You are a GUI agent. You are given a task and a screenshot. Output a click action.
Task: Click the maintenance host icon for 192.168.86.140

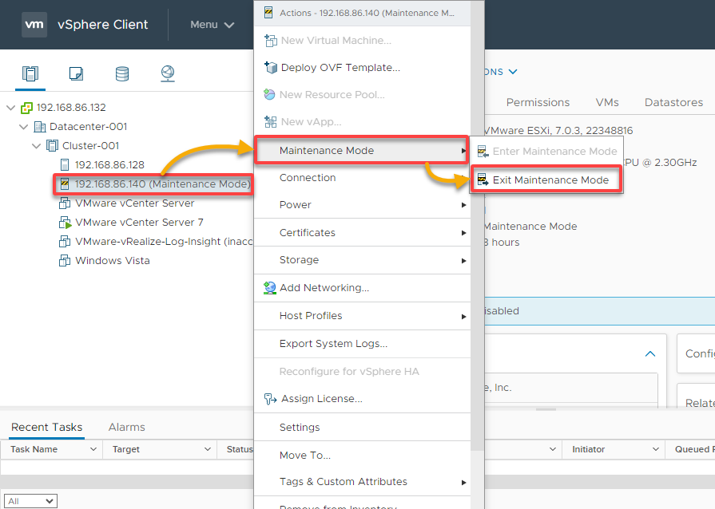point(65,184)
